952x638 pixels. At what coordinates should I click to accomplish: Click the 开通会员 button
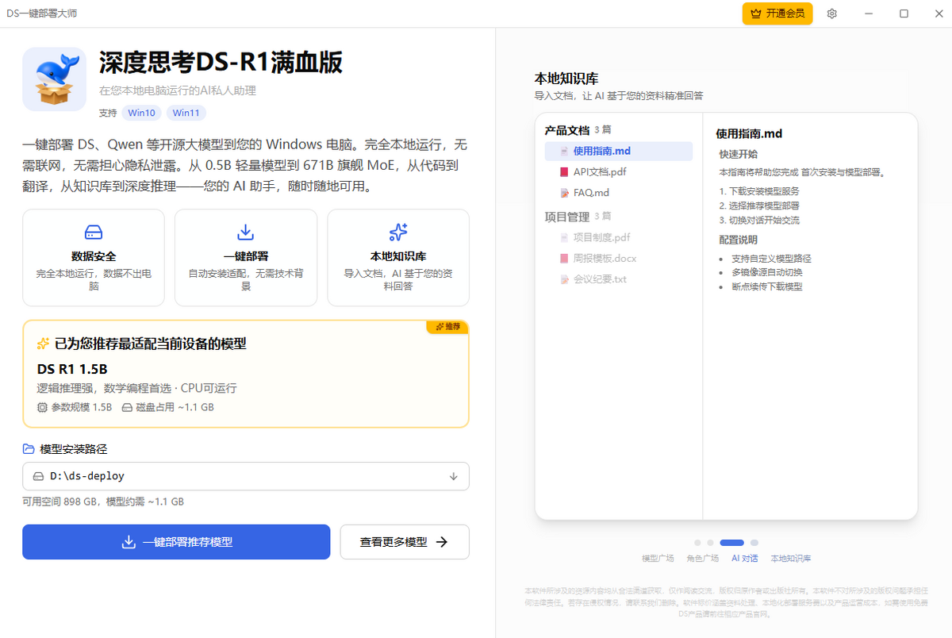tap(777, 13)
